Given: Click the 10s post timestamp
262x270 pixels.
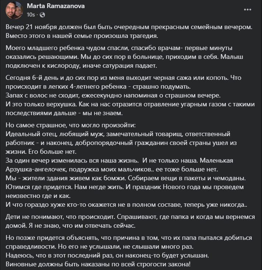Looking at the screenshot, I should (x=31, y=15).
